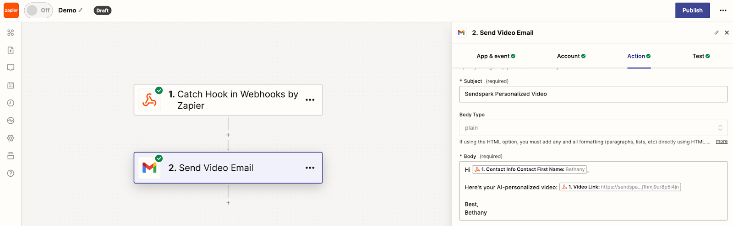Open the top-right three-dot menu
The image size is (733, 226).
click(x=723, y=11)
